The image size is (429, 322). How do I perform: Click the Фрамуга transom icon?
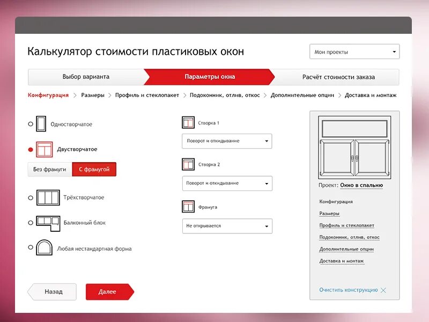point(188,207)
